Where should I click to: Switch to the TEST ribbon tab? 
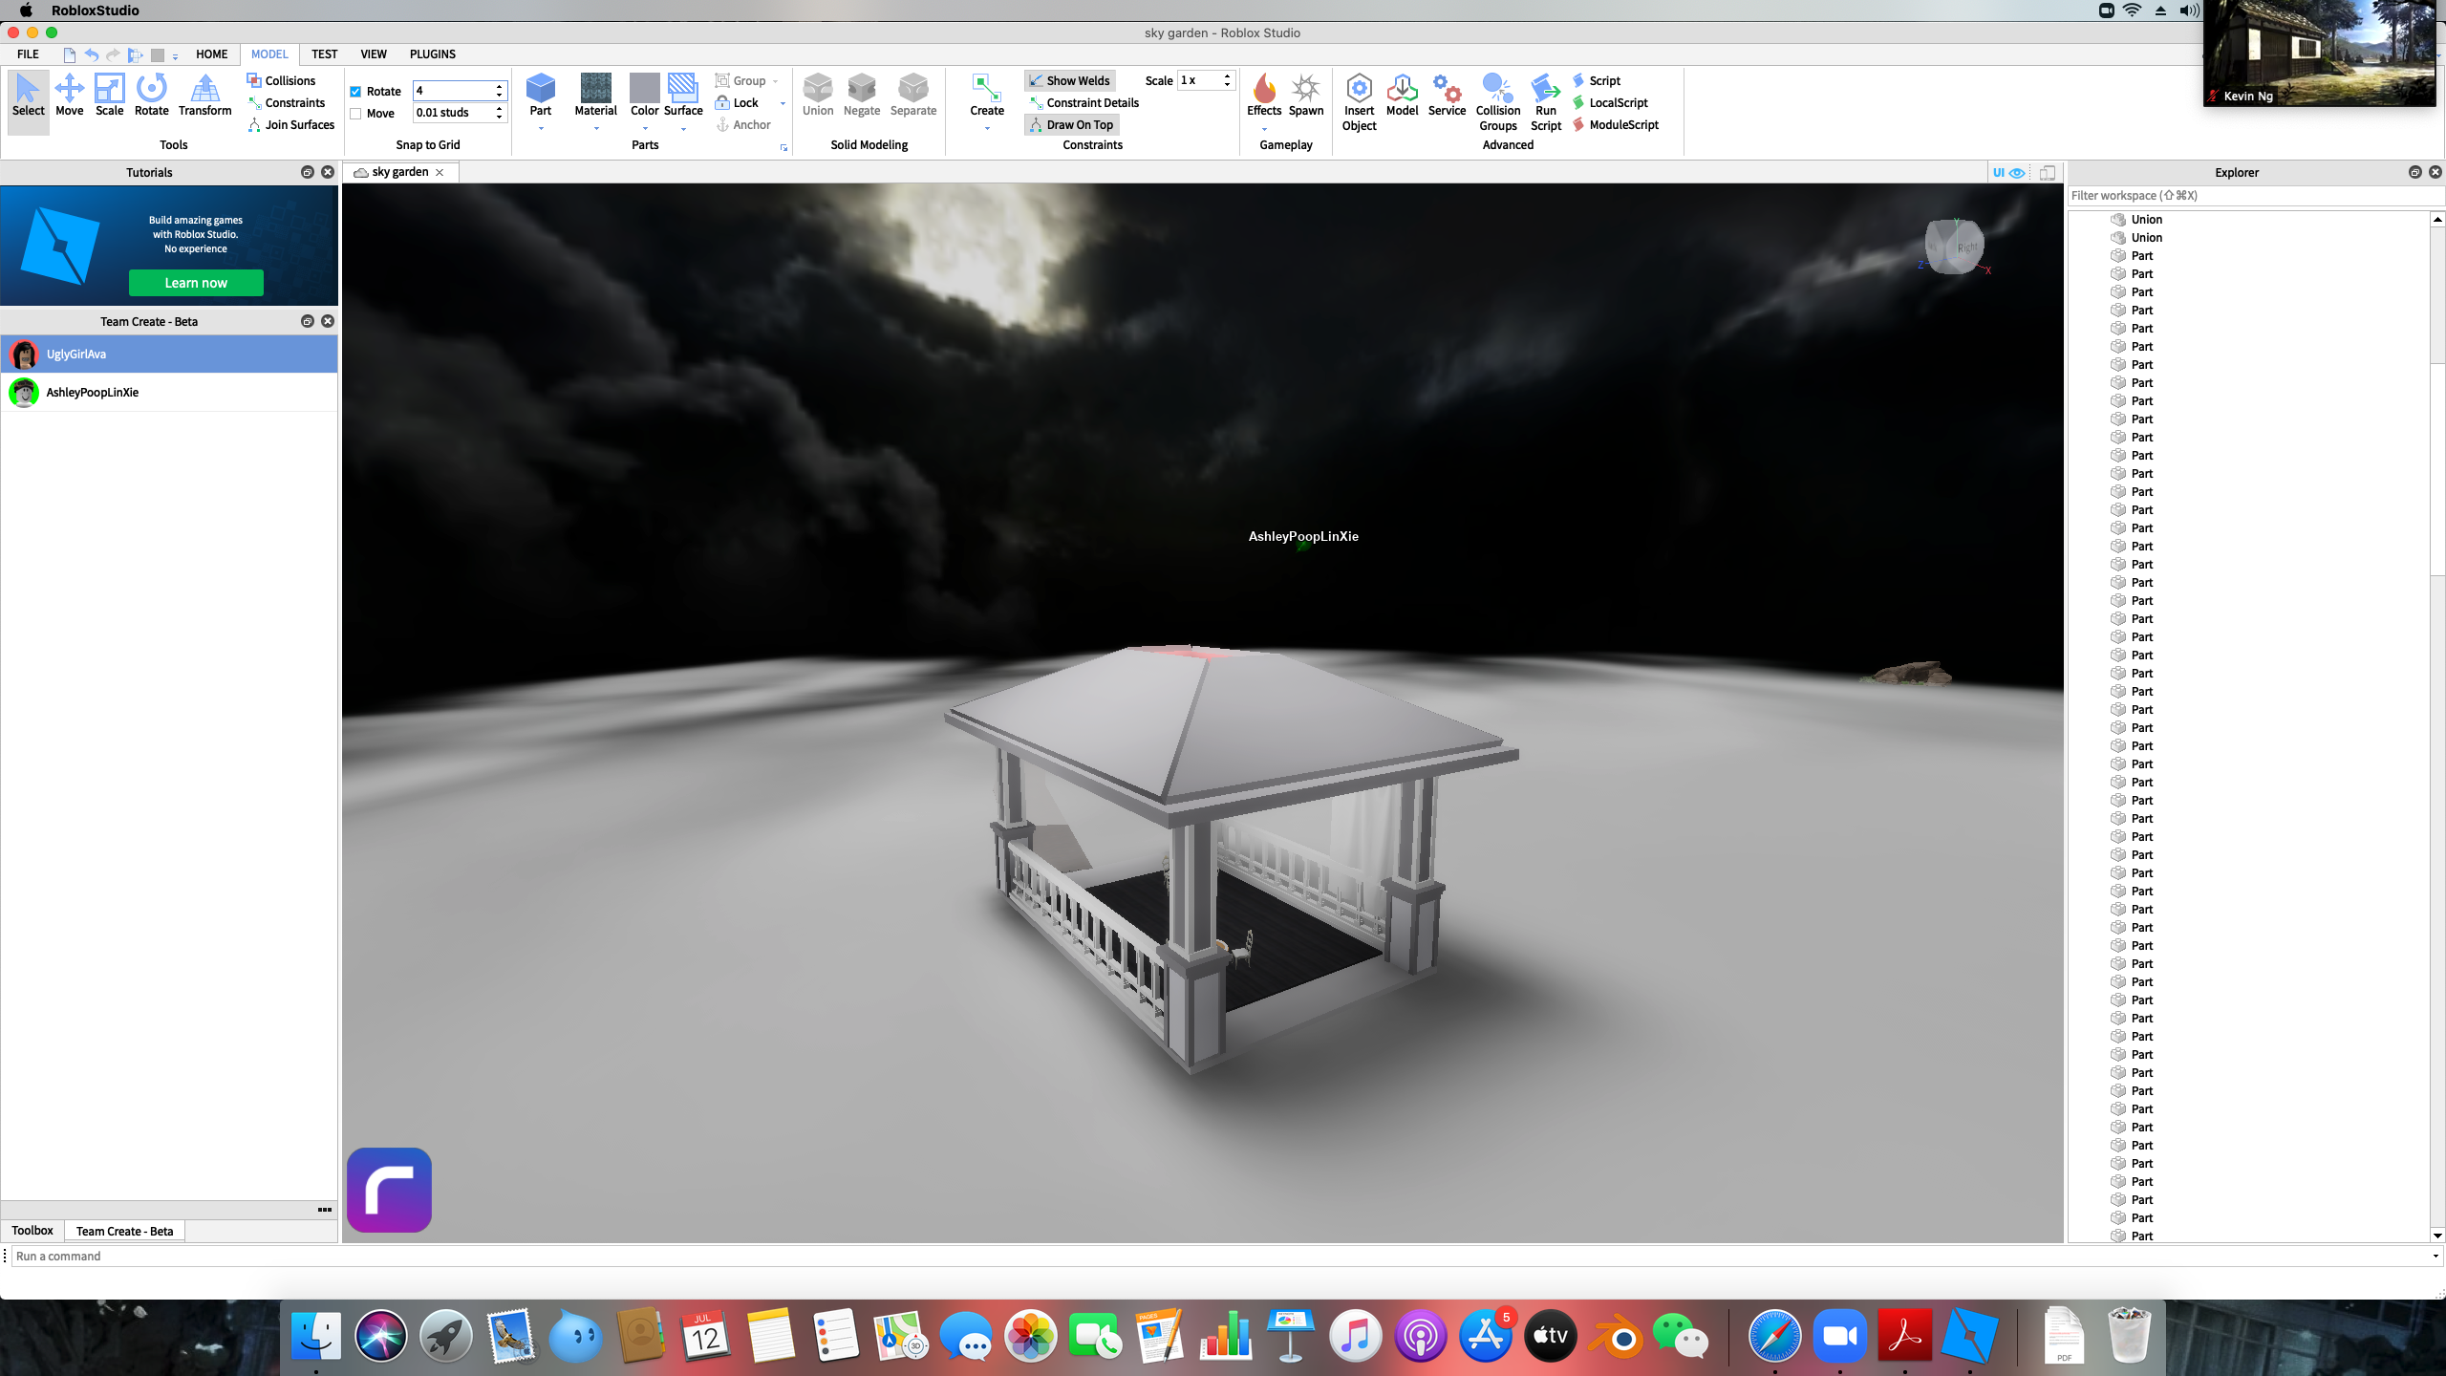click(x=324, y=54)
